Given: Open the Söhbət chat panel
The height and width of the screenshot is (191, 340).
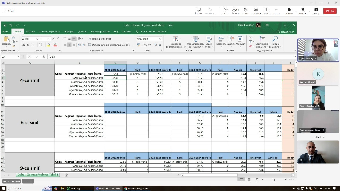Looking at the screenshot, I should click(x=226, y=11).
